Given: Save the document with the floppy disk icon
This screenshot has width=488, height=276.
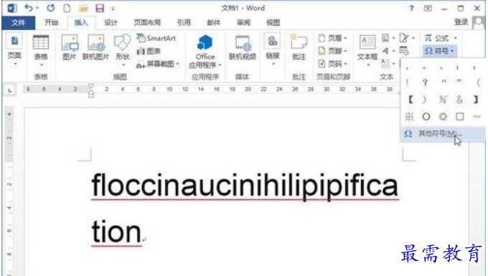Looking at the screenshot, I should tap(100, 8).
